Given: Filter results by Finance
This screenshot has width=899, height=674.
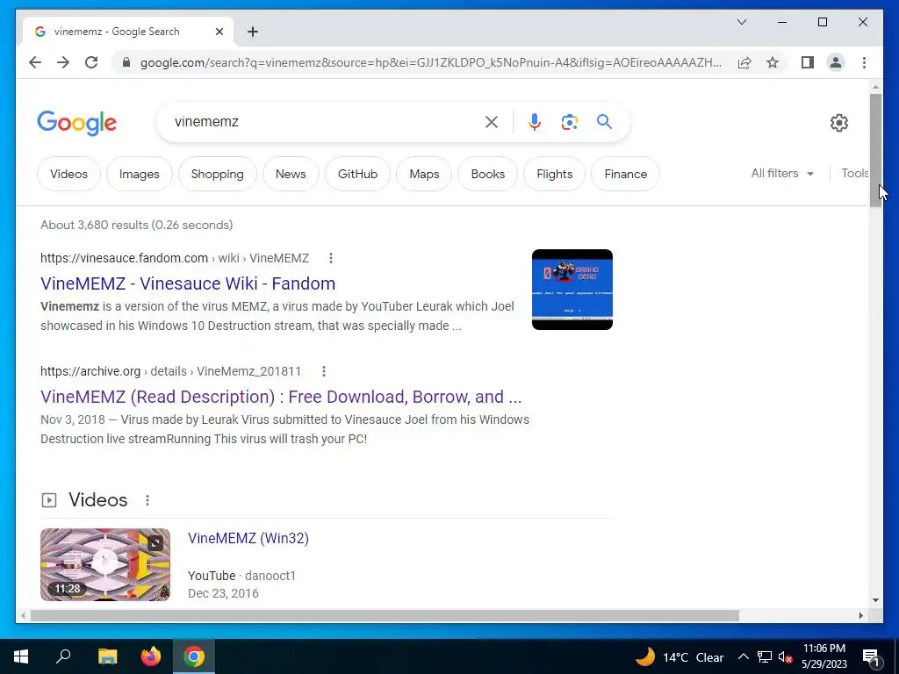Looking at the screenshot, I should (625, 174).
